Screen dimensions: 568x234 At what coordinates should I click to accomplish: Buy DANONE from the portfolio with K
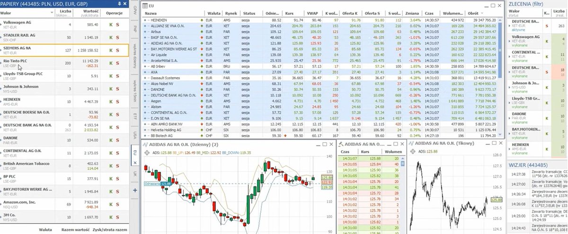(x=110, y=140)
